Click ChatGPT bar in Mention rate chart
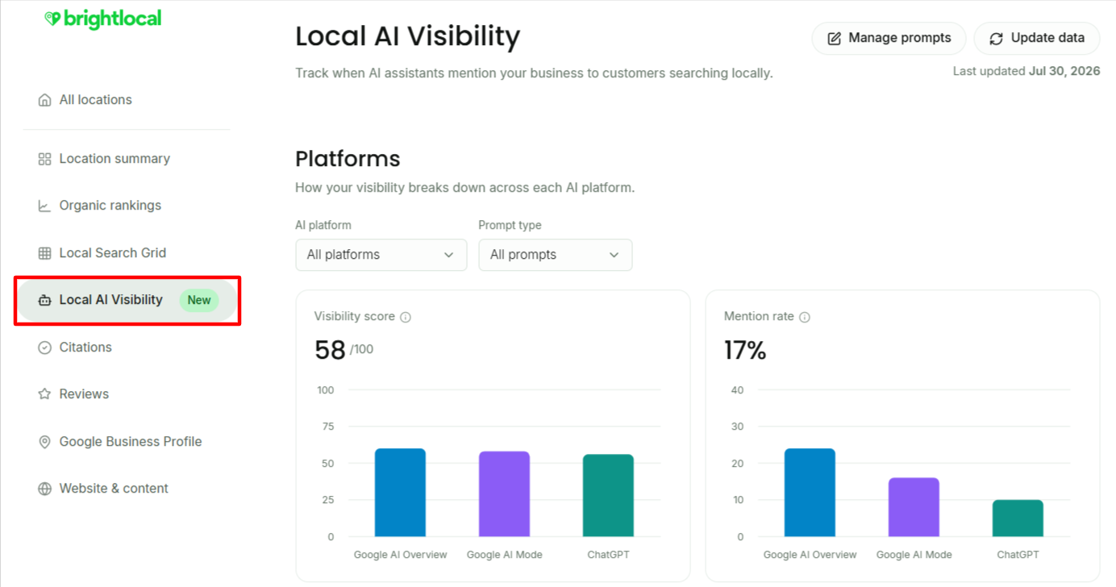Image resolution: width=1116 pixels, height=587 pixels. 1018,518
